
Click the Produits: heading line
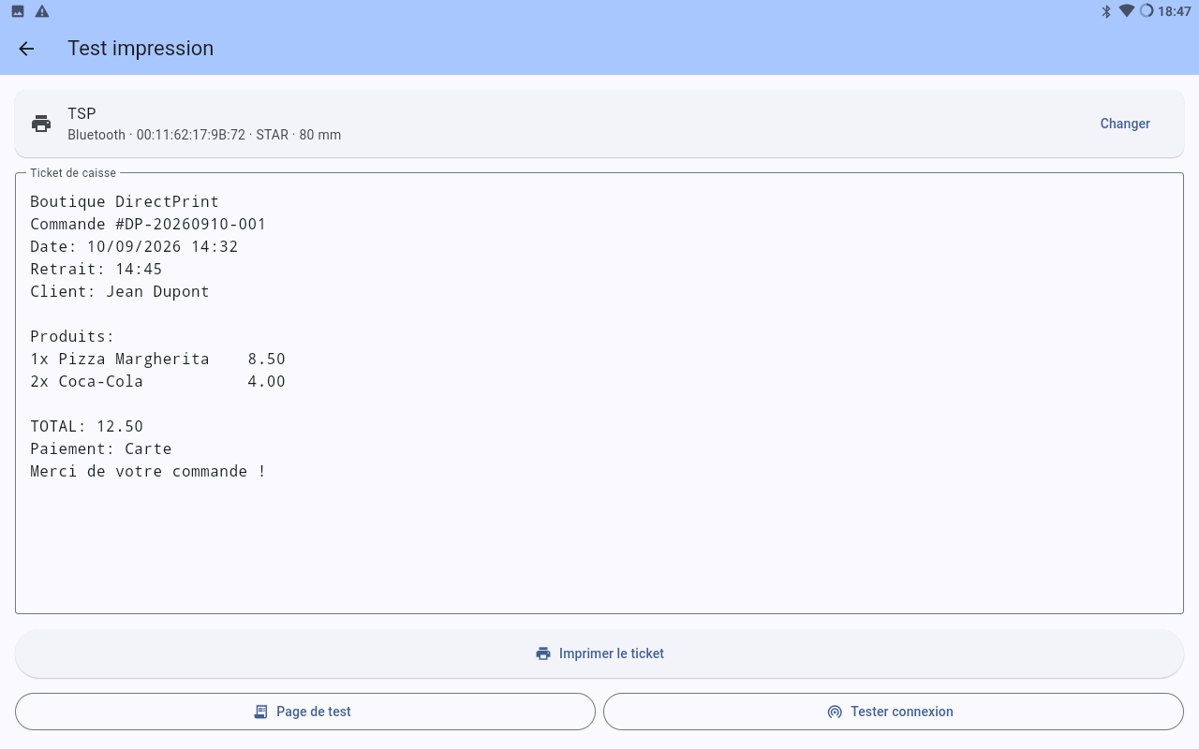(x=72, y=336)
